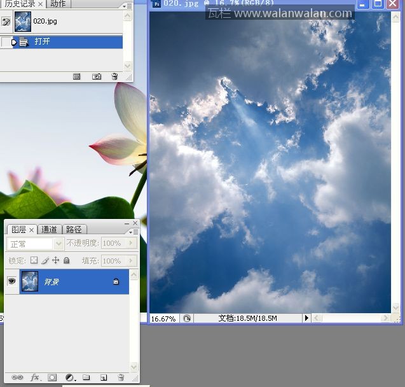Add a layer mask

(52, 377)
